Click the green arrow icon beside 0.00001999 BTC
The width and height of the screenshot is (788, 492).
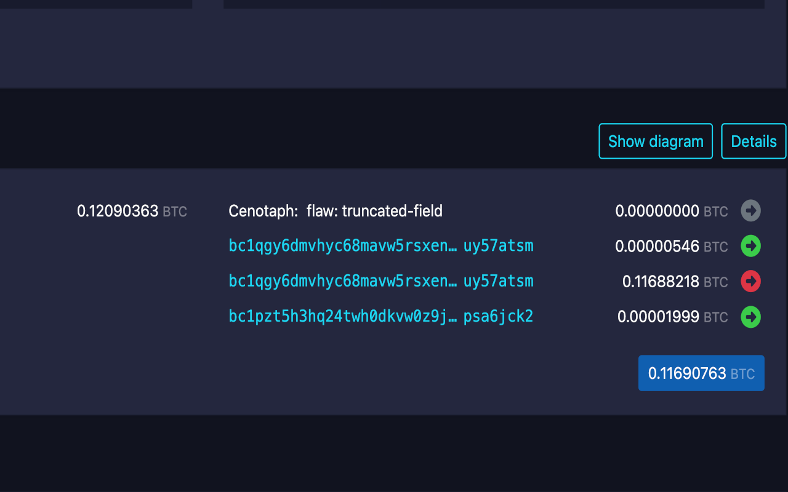[750, 317]
